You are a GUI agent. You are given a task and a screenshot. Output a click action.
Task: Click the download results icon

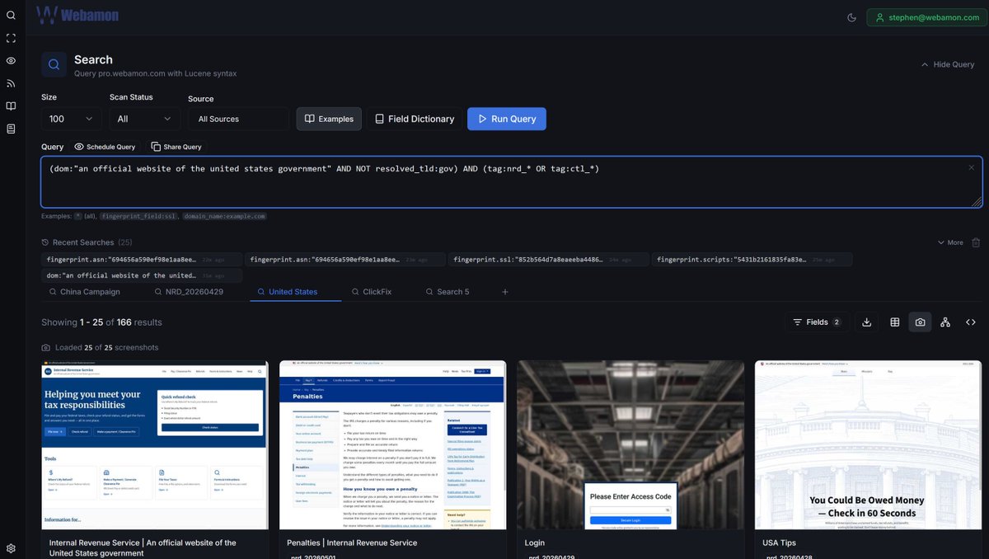click(x=866, y=322)
